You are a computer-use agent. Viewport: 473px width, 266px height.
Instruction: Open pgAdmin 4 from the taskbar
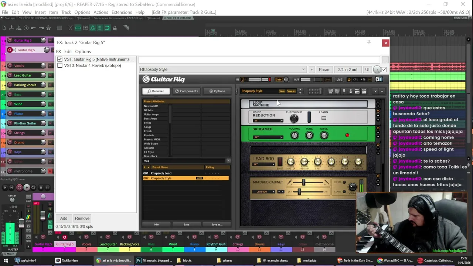[25, 260]
